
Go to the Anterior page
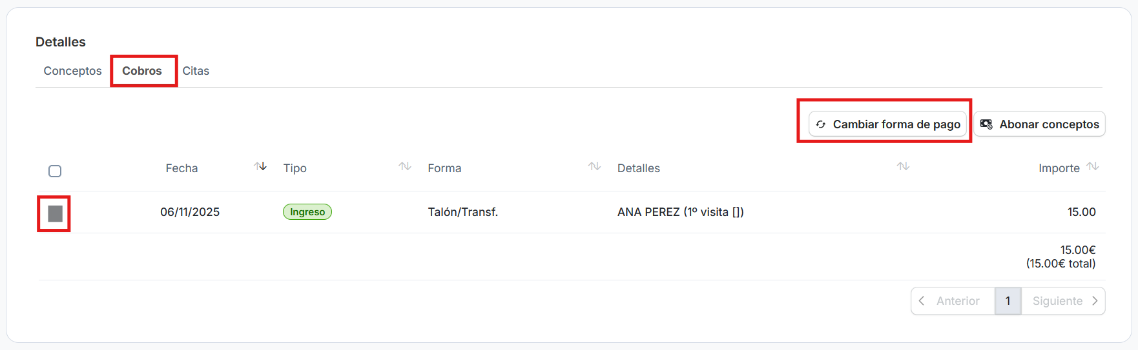(x=952, y=301)
